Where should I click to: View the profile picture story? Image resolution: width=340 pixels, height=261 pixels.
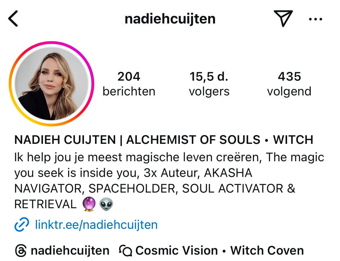pyautogui.click(x=51, y=84)
